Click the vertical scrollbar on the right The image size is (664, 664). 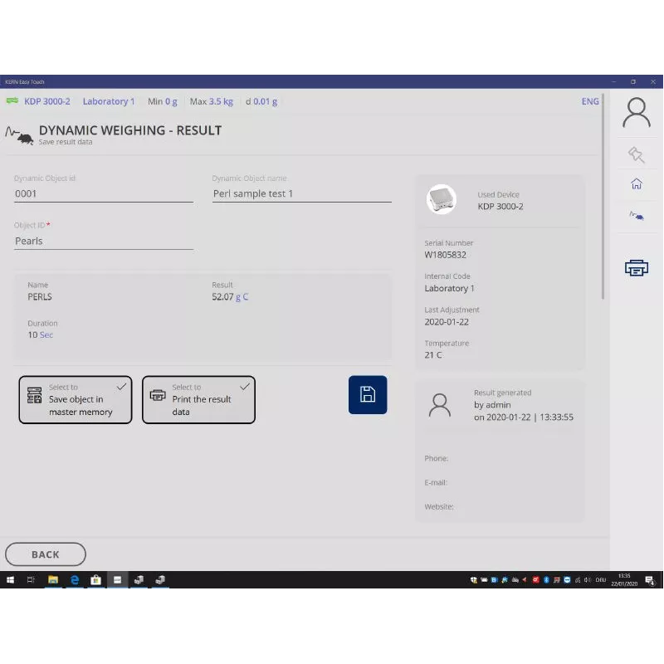point(603,199)
